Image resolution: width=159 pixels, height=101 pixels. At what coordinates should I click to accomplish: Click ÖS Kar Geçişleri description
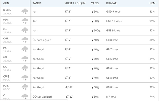(x=42, y=40)
